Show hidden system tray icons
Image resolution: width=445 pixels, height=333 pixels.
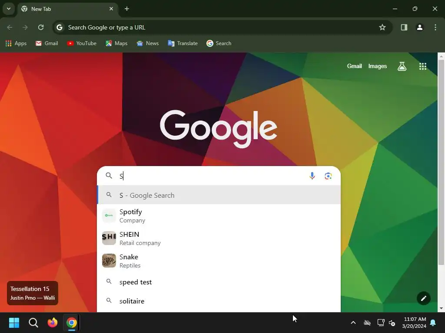353,323
